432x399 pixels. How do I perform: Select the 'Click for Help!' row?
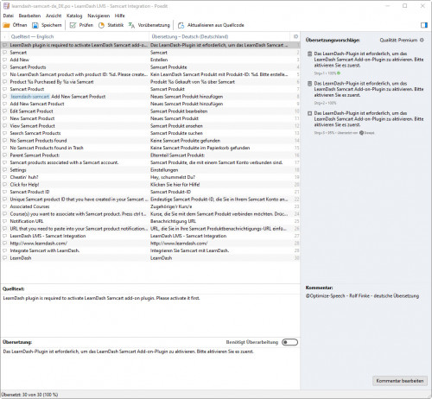[149, 185]
